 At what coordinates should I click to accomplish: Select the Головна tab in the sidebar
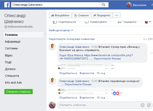click(23, 35)
